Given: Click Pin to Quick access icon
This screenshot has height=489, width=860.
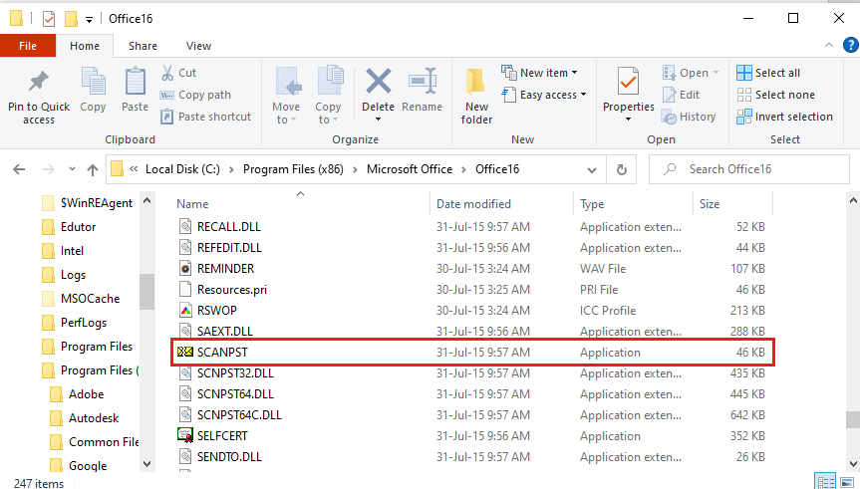Looking at the screenshot, I should [x=39, y=83].
